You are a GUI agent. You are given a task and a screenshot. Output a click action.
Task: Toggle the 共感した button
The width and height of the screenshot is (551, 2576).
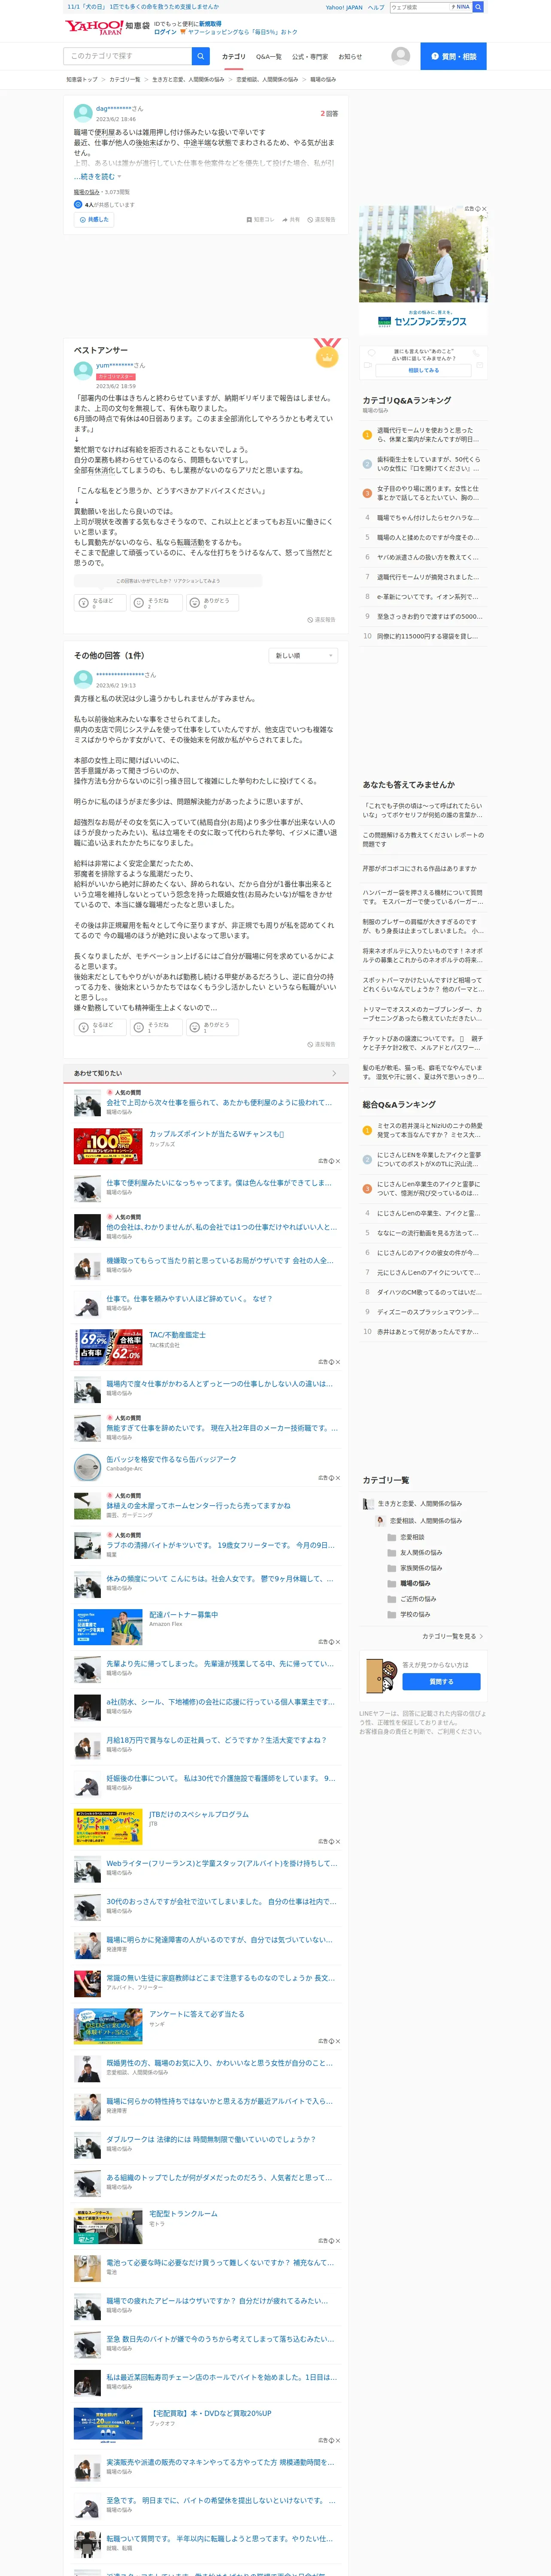[94, 219]
